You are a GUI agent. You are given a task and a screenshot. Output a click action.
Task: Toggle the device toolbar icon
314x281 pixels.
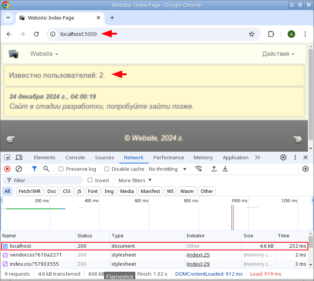pos(19,157)
